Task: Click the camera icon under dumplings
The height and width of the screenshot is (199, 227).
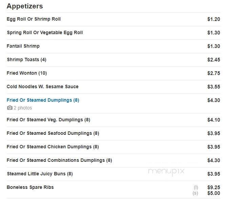Action: (9, 108)
